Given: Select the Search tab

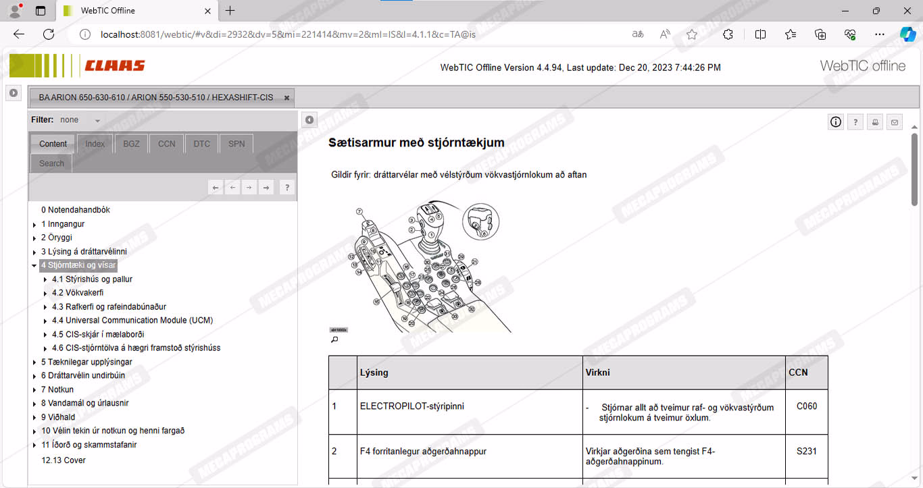Looking at the screenshot, I should click(51, 163).
